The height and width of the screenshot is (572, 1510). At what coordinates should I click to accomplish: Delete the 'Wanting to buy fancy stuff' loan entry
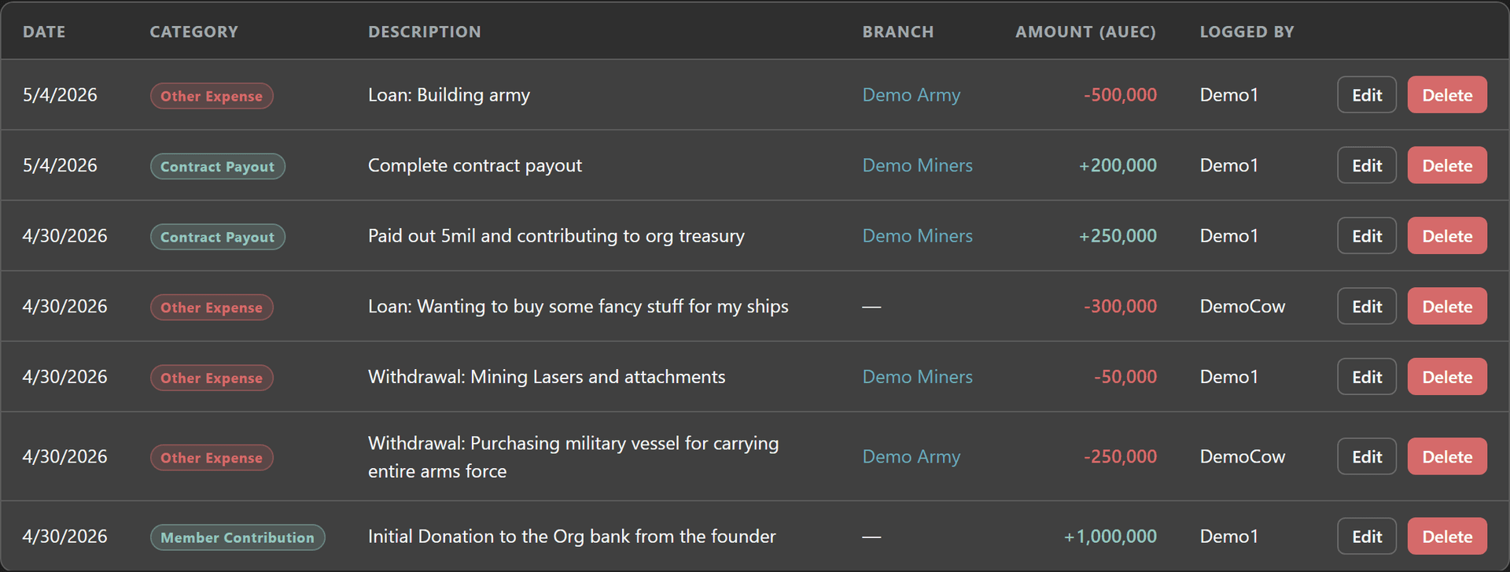click(x=1447, y=306)
